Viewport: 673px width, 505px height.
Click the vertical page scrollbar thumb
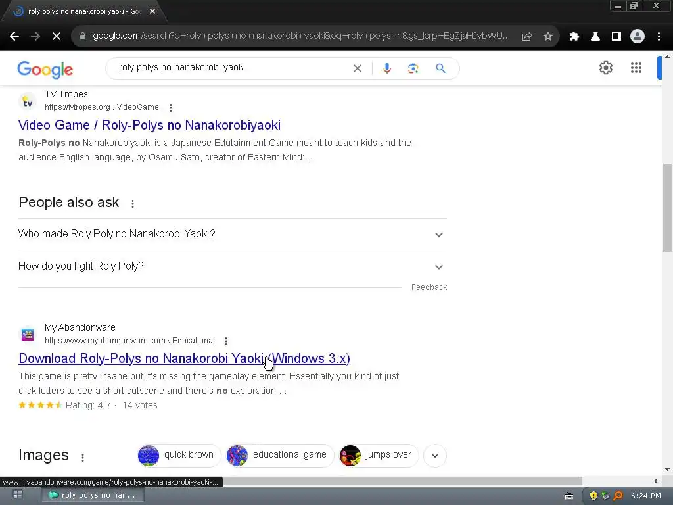click(x=668, y=208)
